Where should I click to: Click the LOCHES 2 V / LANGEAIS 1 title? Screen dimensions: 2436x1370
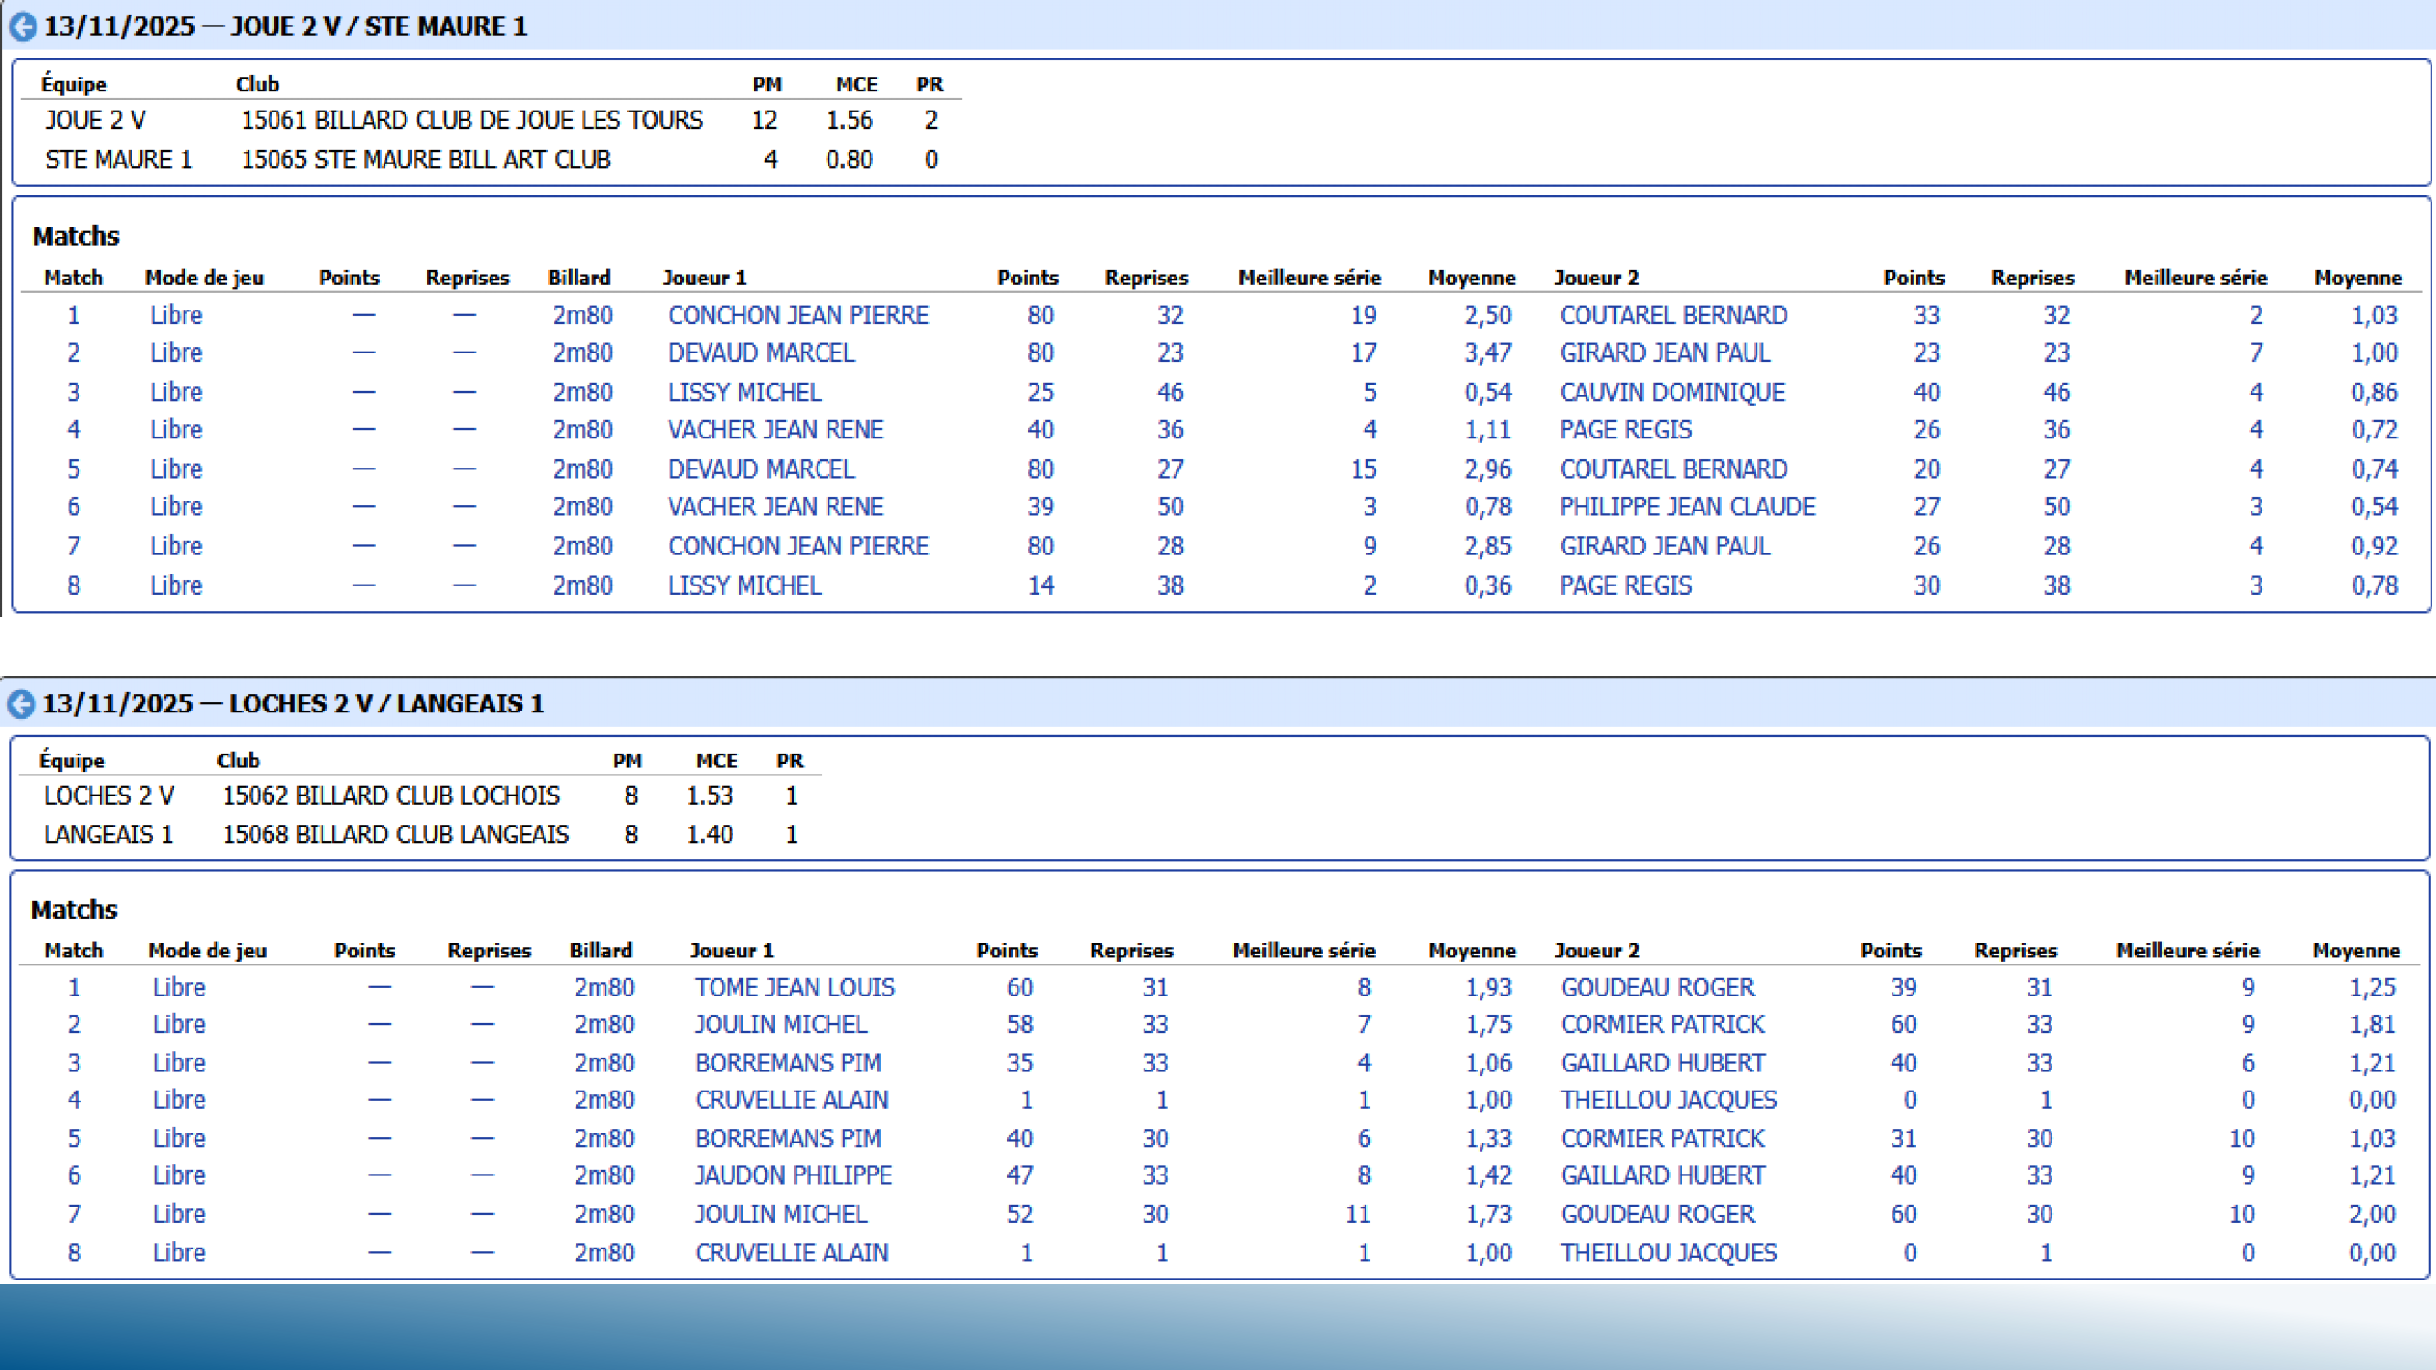pos(292,703)
